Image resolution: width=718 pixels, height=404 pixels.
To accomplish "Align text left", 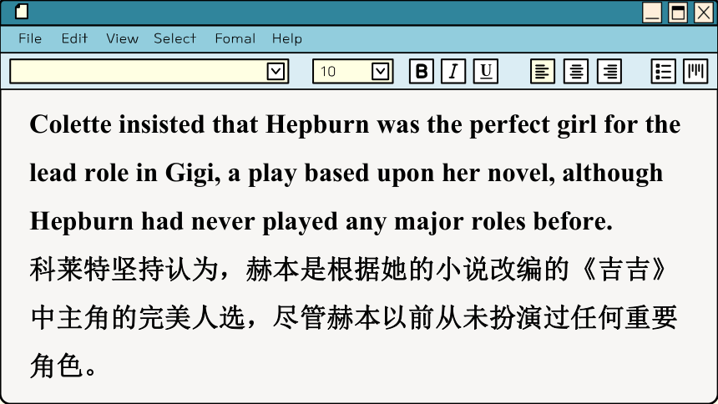I will click(x=543, y=71).
